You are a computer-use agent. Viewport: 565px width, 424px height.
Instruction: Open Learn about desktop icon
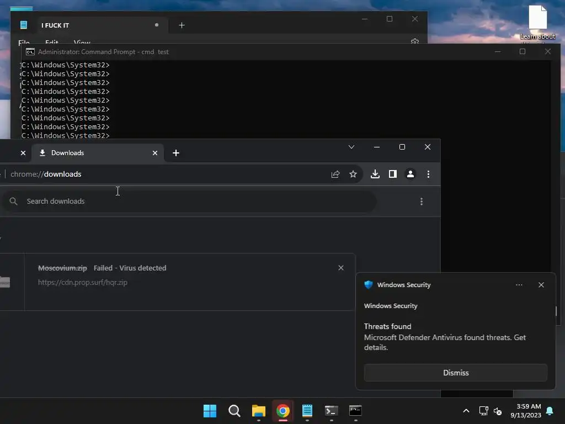[x=537, y=22]
